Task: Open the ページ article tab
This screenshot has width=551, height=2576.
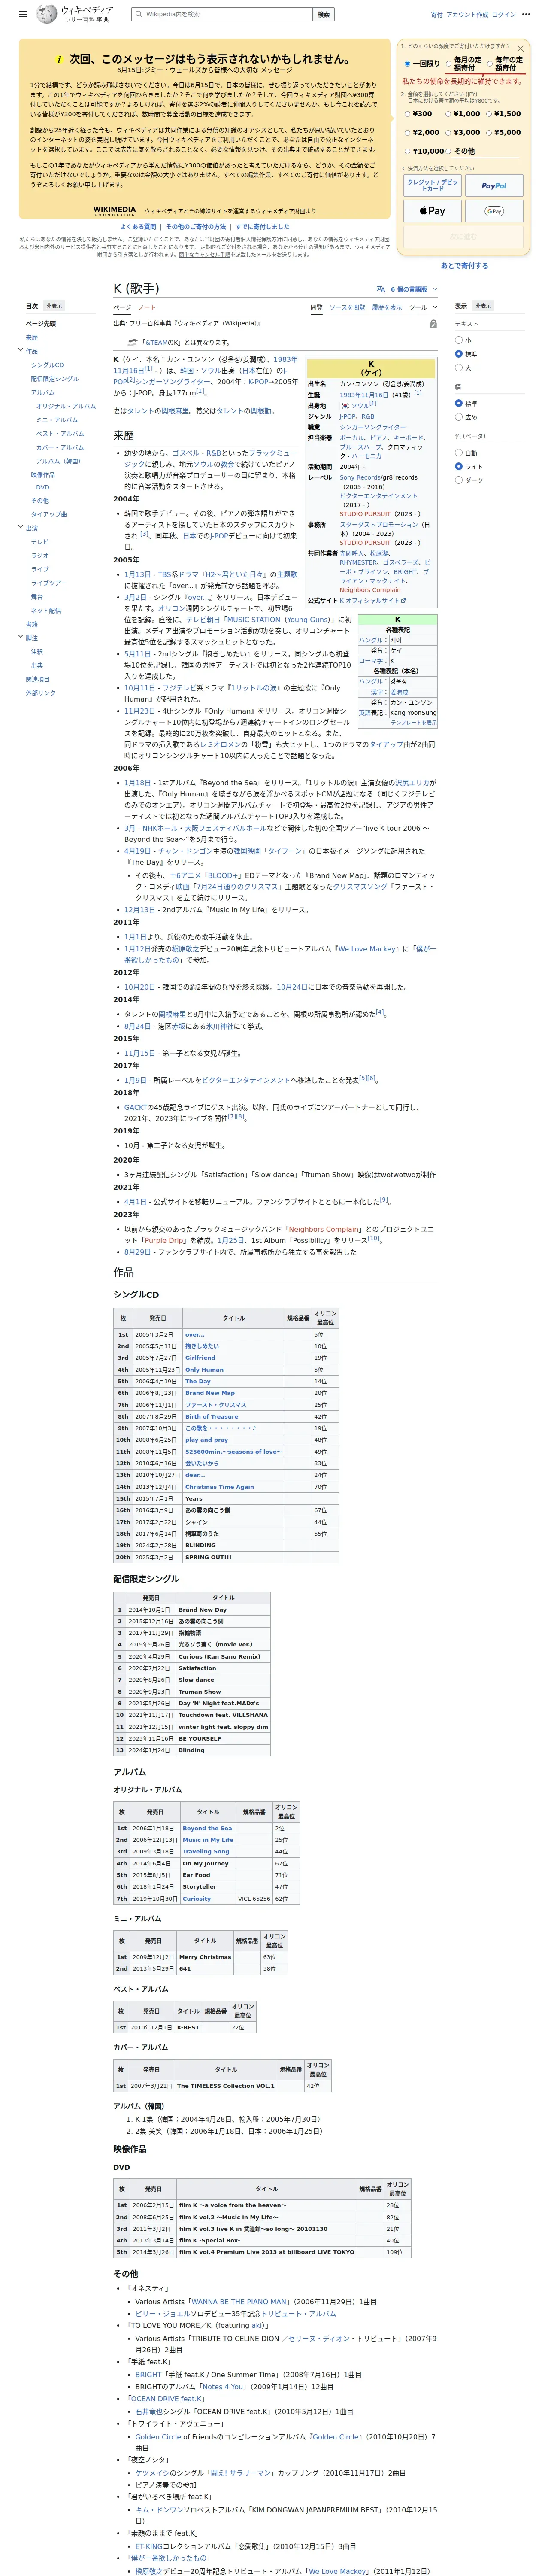Action: click(122, 308)
